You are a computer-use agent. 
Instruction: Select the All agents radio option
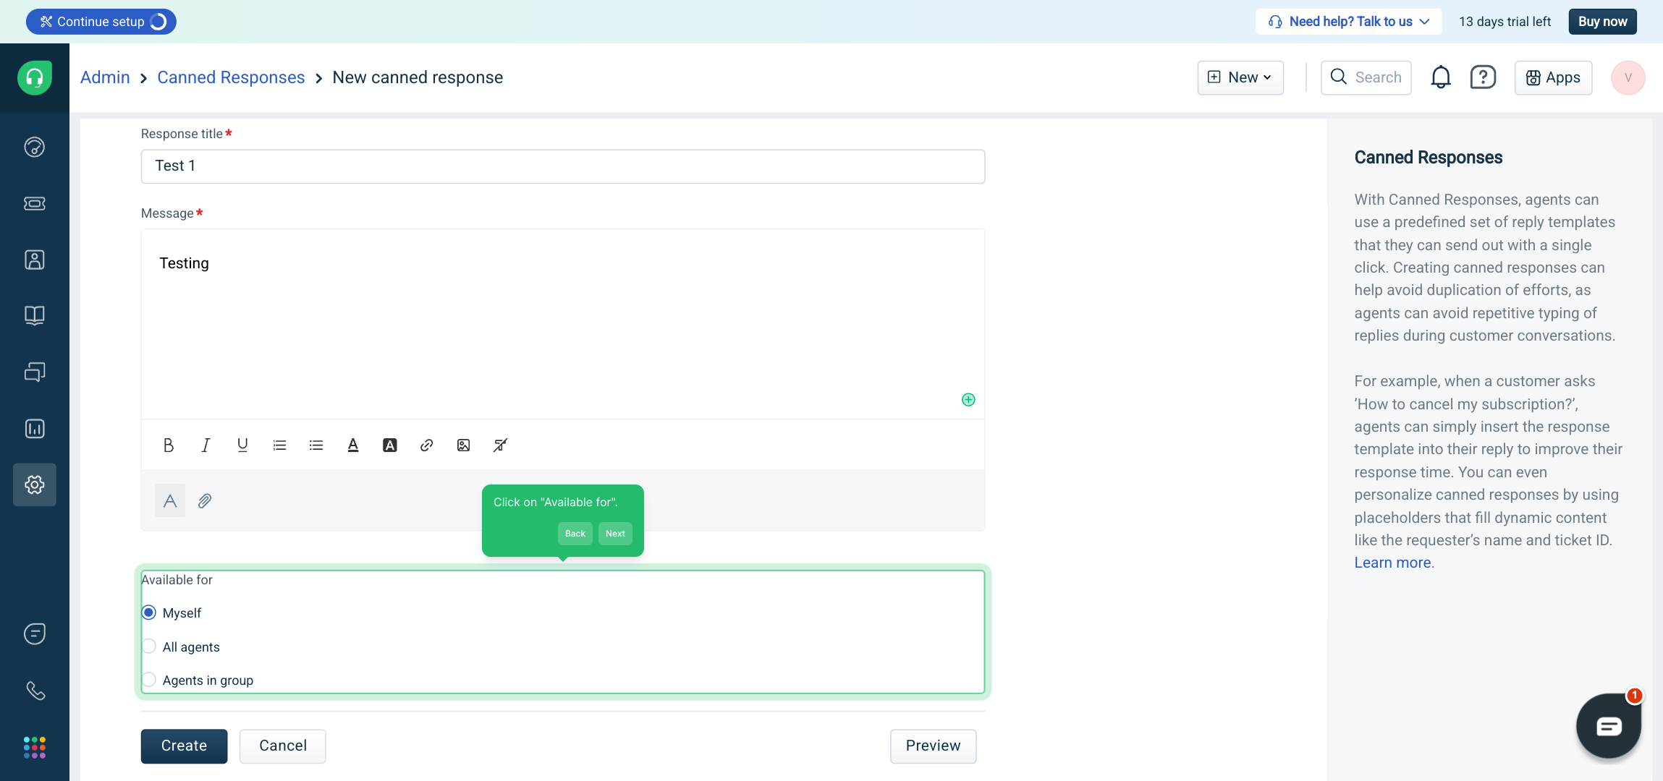click(149, 646)
